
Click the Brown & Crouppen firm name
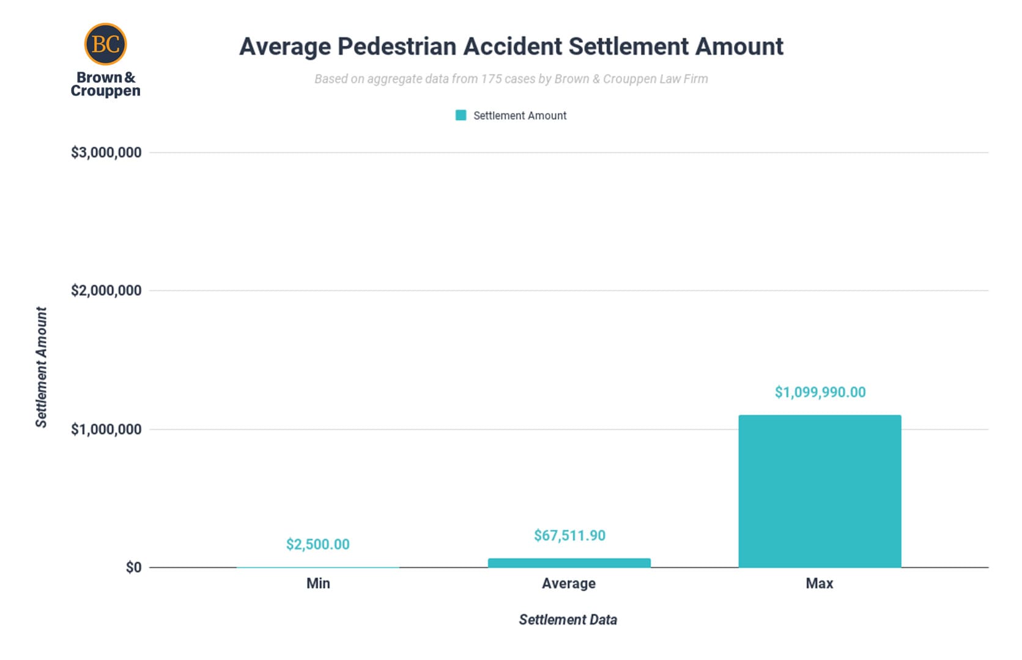pyautogui.click(x=105, y=84)
